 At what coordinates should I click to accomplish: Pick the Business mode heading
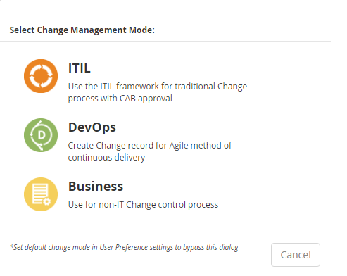tap(96, 187)
